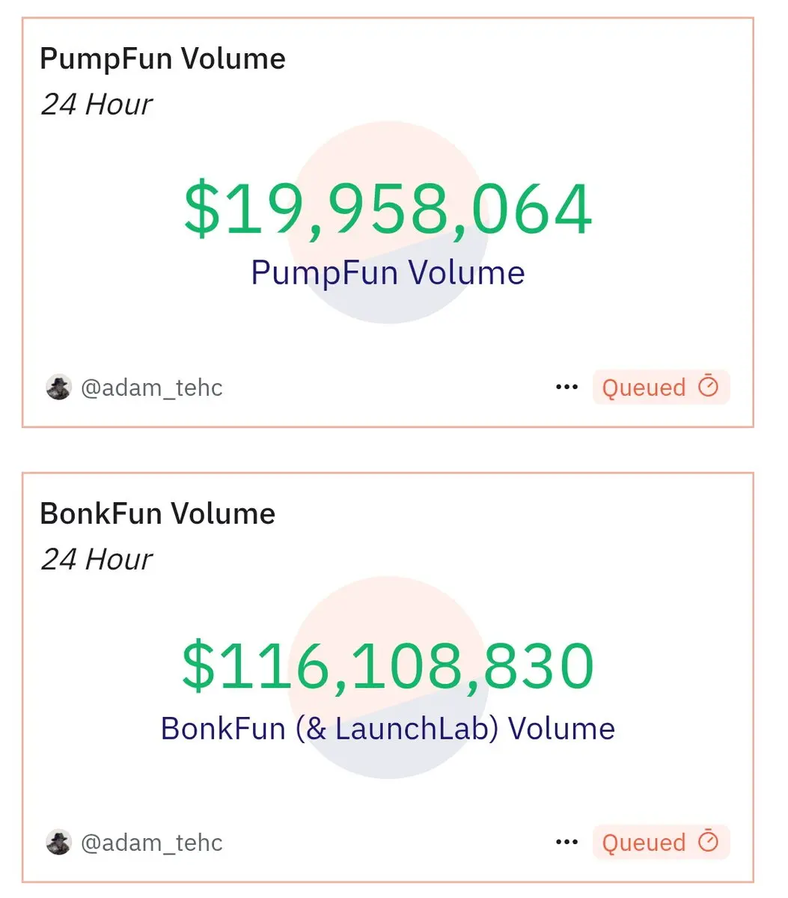Click the stopwatch icon on BonkFun card

tap(708, 841)
